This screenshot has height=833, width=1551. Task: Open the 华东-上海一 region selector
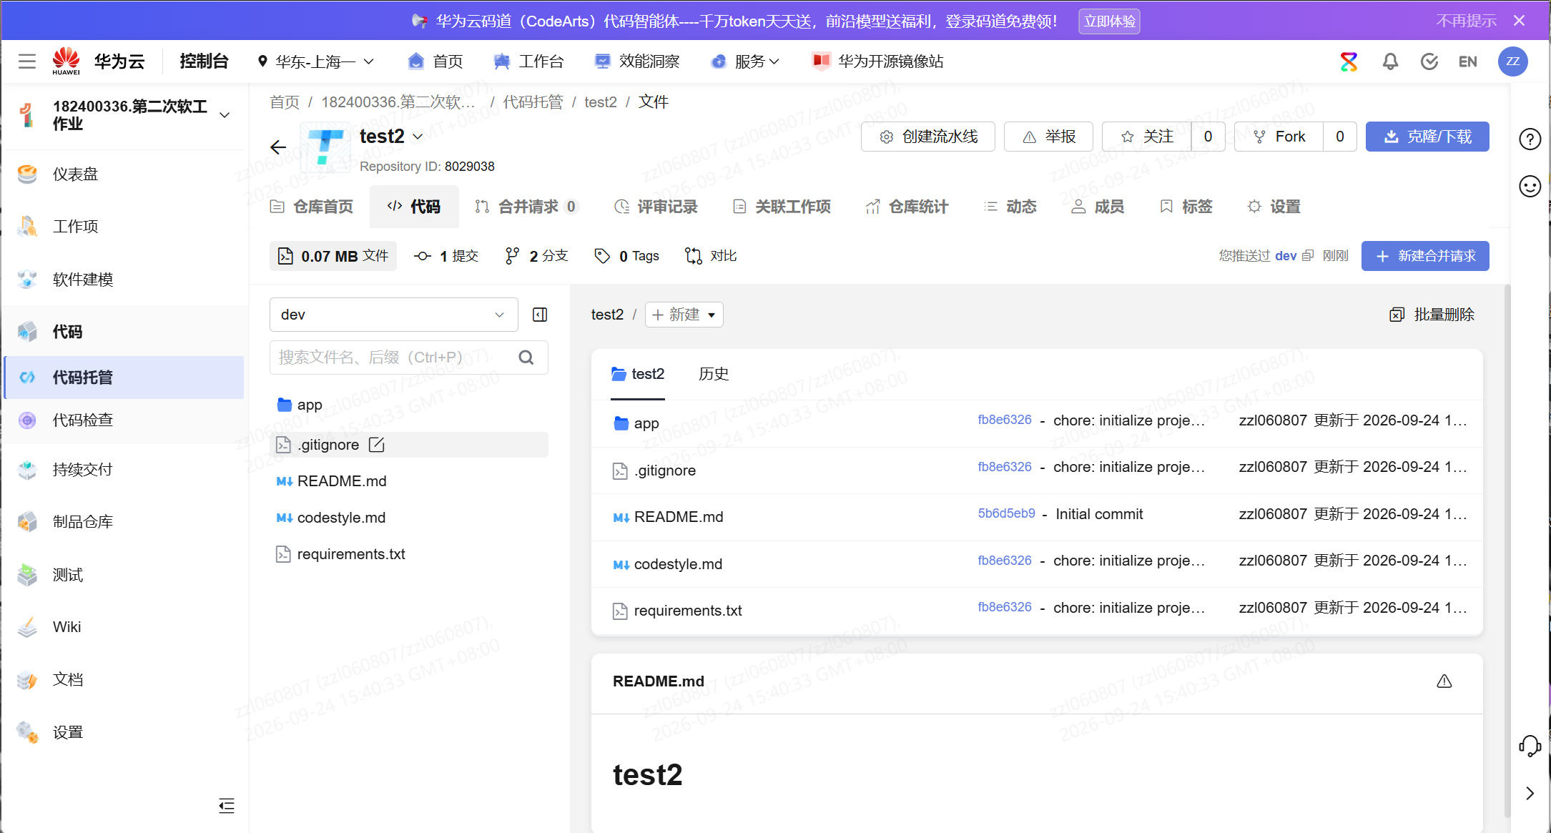point(315,61)
